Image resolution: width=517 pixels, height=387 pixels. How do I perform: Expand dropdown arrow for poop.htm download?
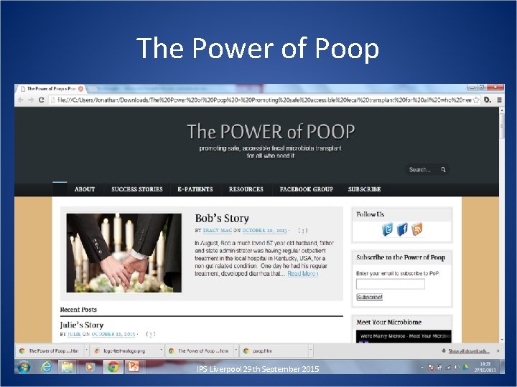pos(311,351)
